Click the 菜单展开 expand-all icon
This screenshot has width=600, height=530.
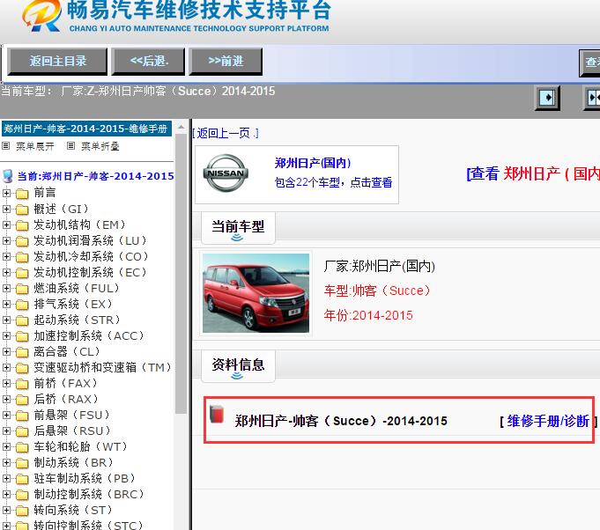pos(5,145)
